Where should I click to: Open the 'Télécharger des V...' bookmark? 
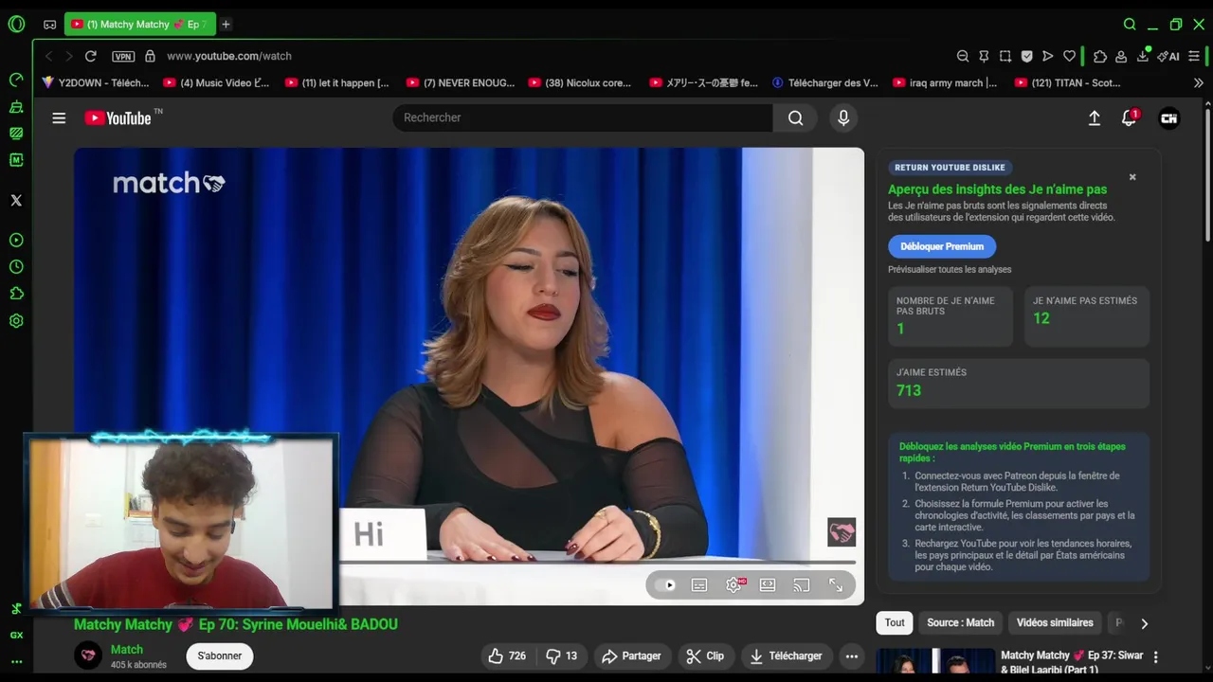pyautogui.click(x=824, y=83)
